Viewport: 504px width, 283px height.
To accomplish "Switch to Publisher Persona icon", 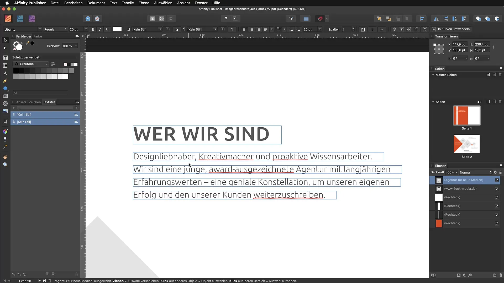I will coord(8,19).
